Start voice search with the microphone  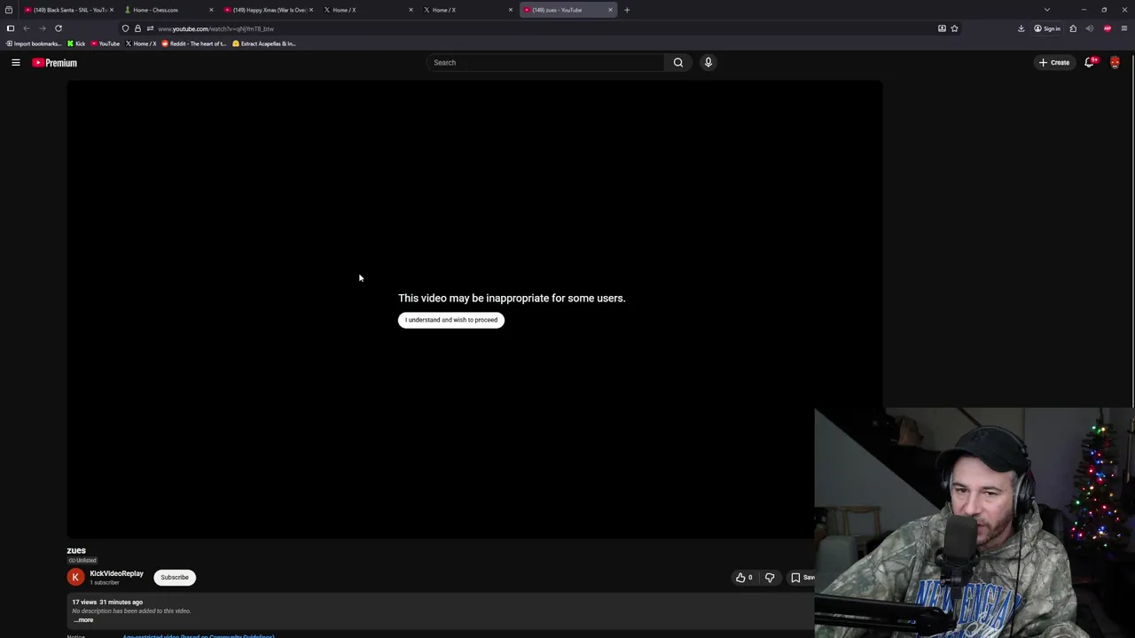[708, 62]
